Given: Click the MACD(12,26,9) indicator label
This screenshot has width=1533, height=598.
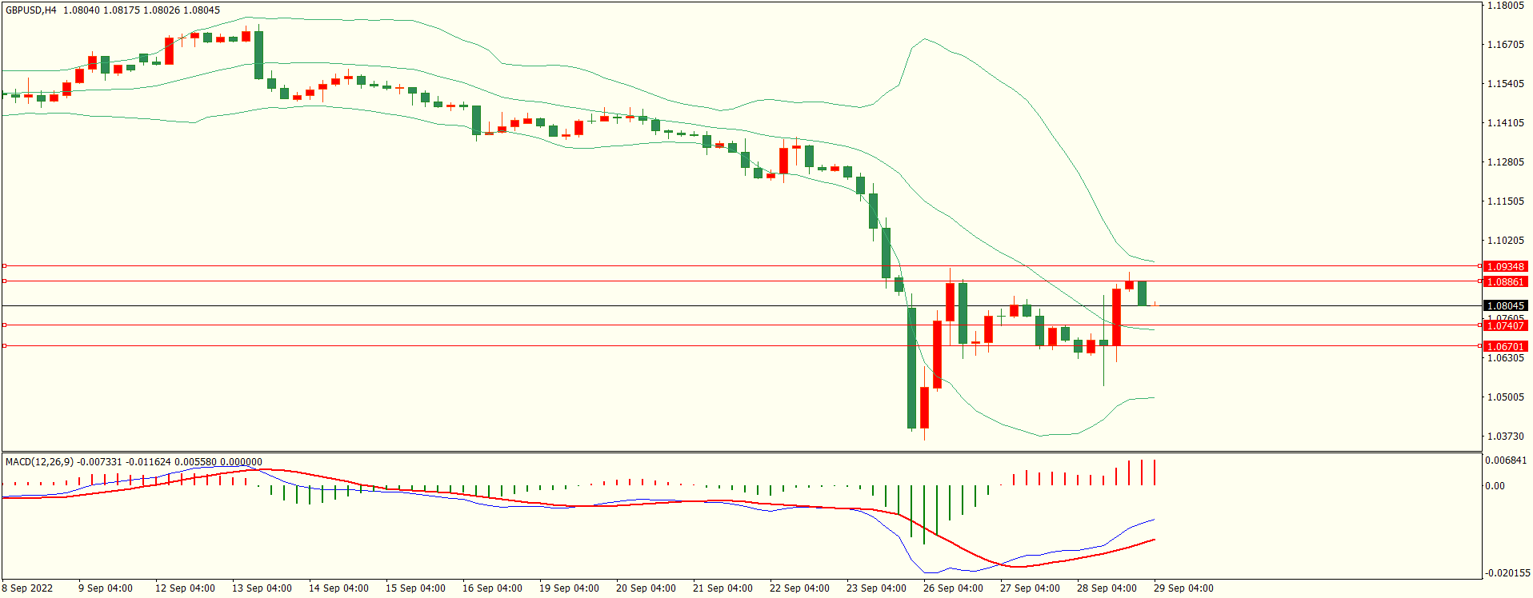Looking at the screenshot, I should [x=39, y=461].
